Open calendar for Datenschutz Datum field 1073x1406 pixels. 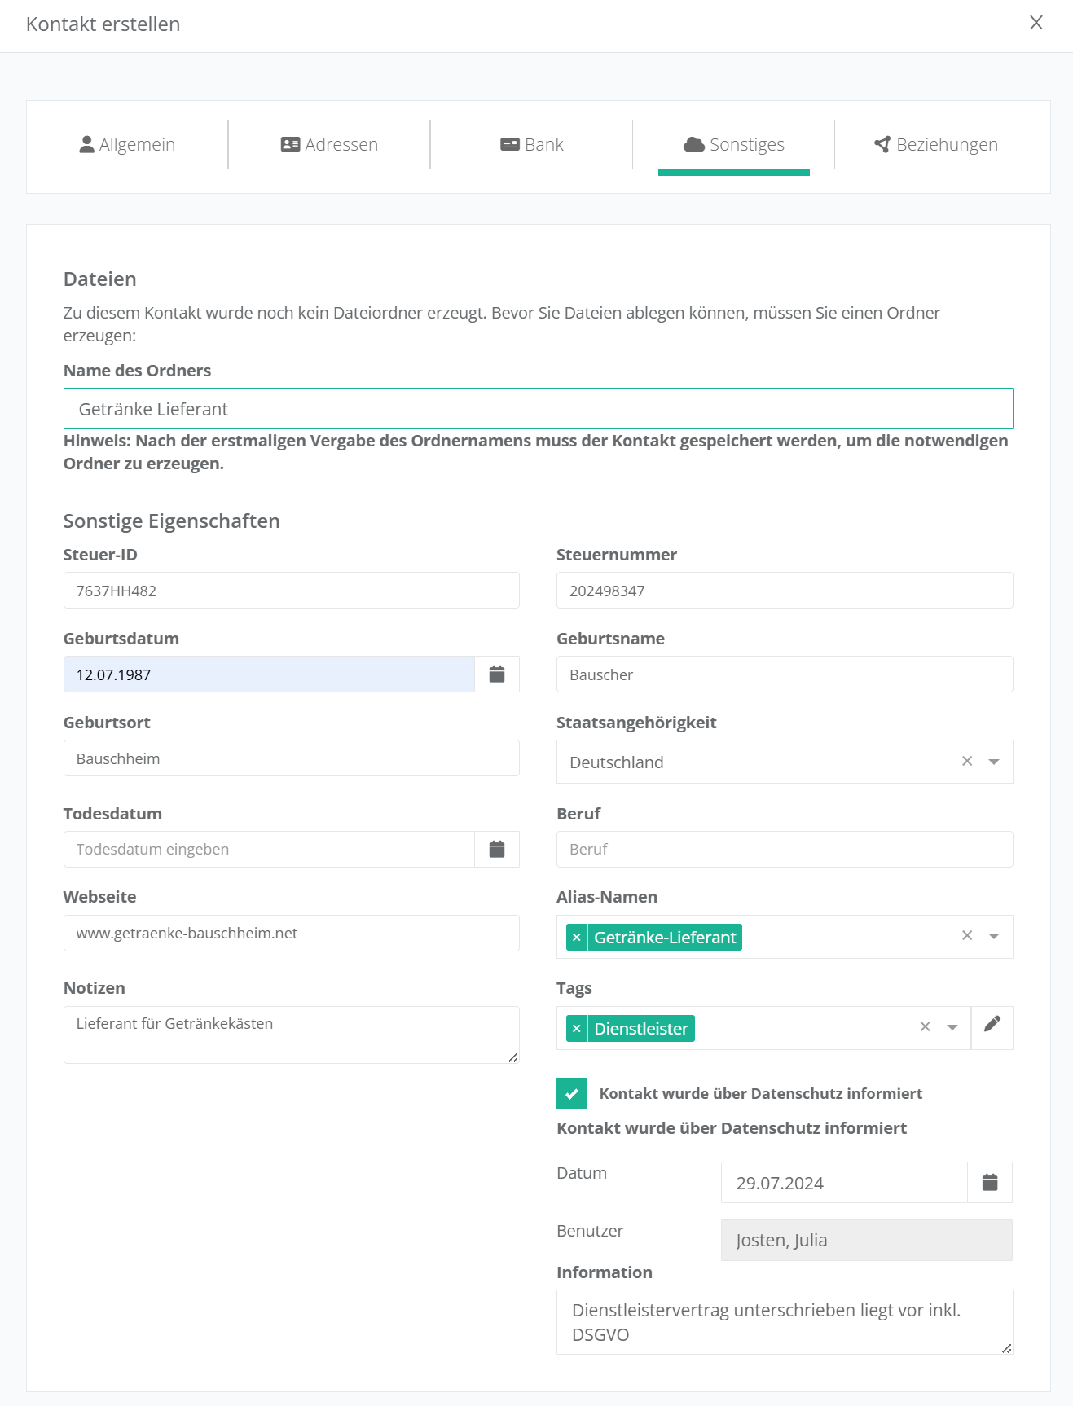pos(989,1183)
